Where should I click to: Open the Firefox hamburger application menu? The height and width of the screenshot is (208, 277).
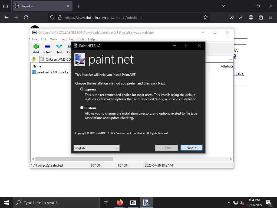click(x=271, y=17)
